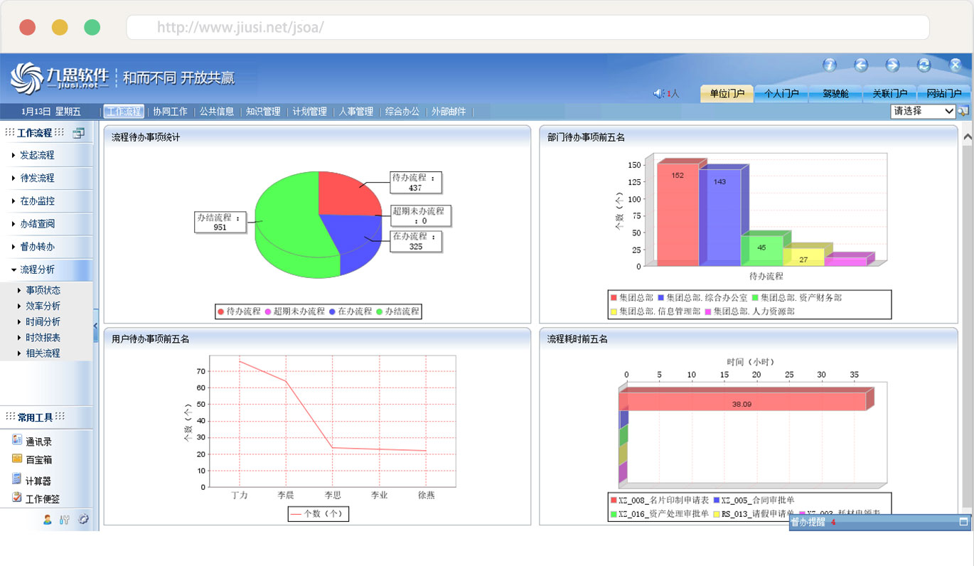Open the 协同工作 menu
This screenshot has width=974, height=566.
pos(171,112)
